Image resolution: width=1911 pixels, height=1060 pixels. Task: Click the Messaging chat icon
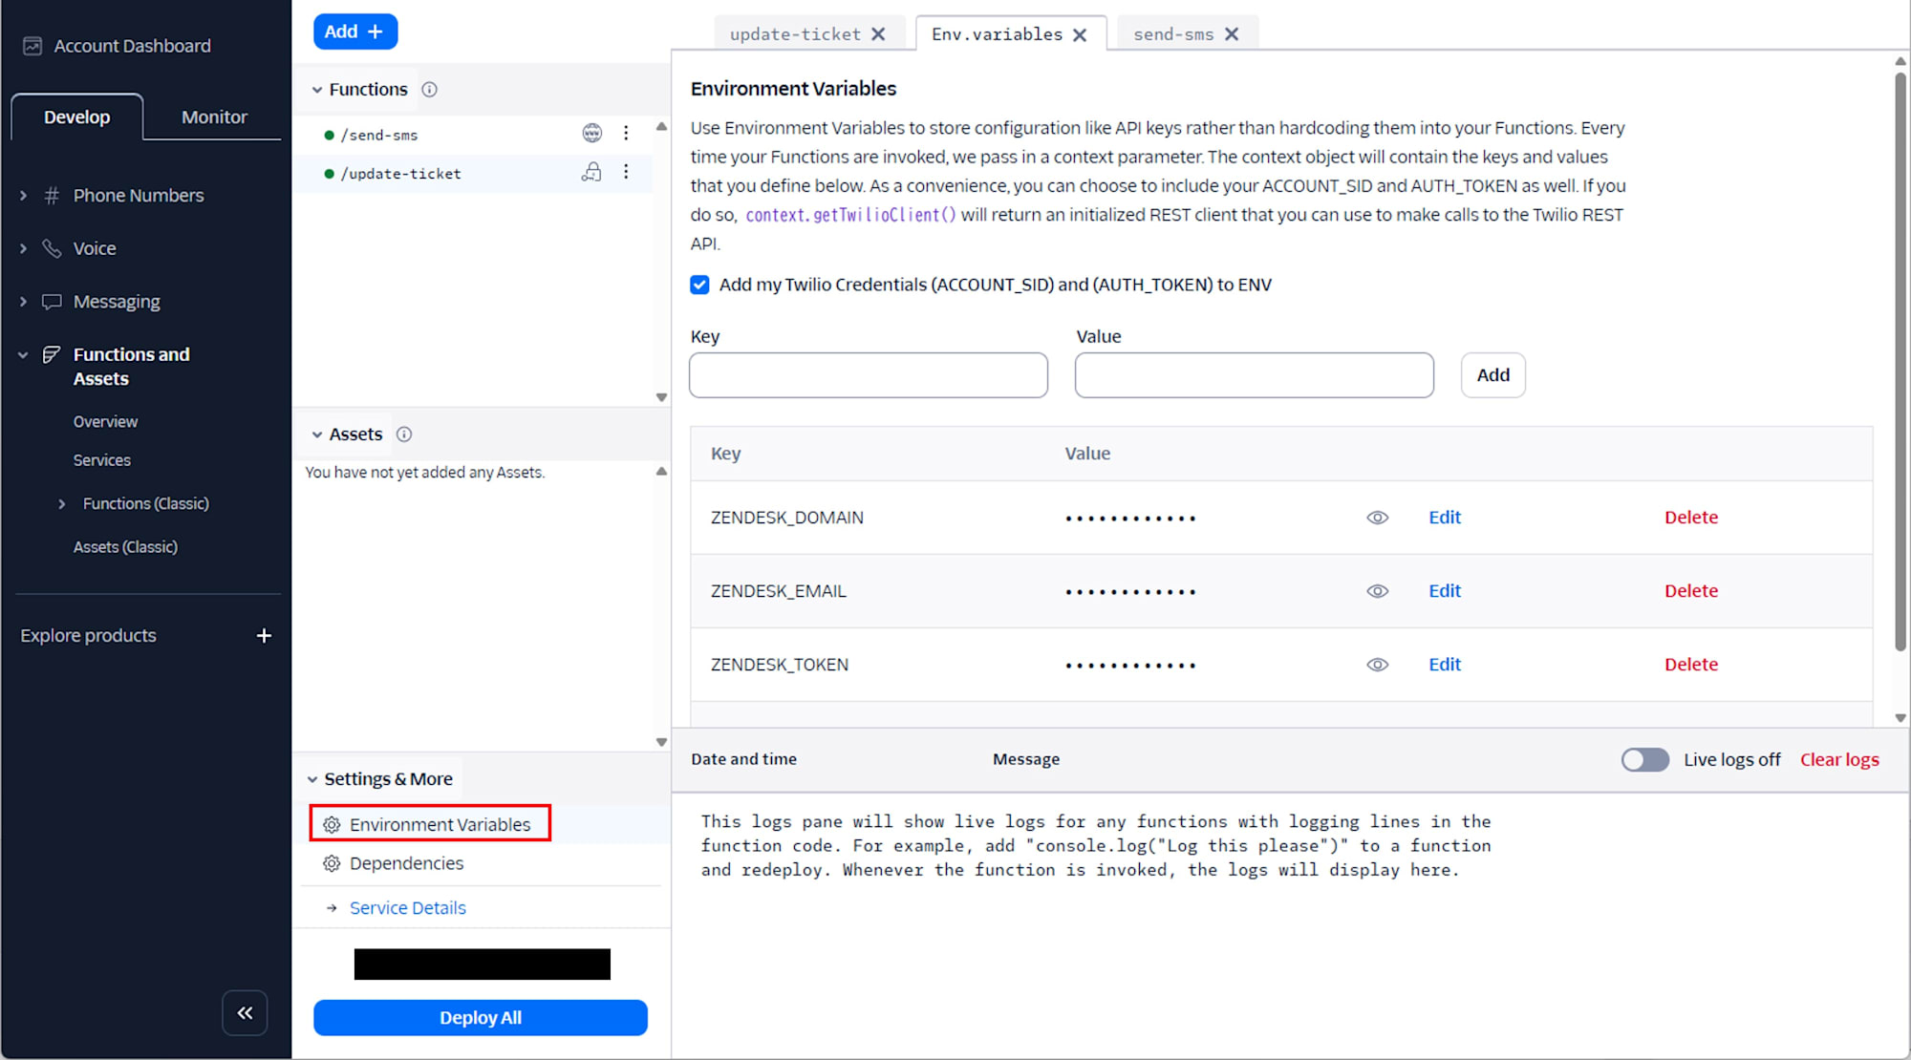[x=53, y=302]
